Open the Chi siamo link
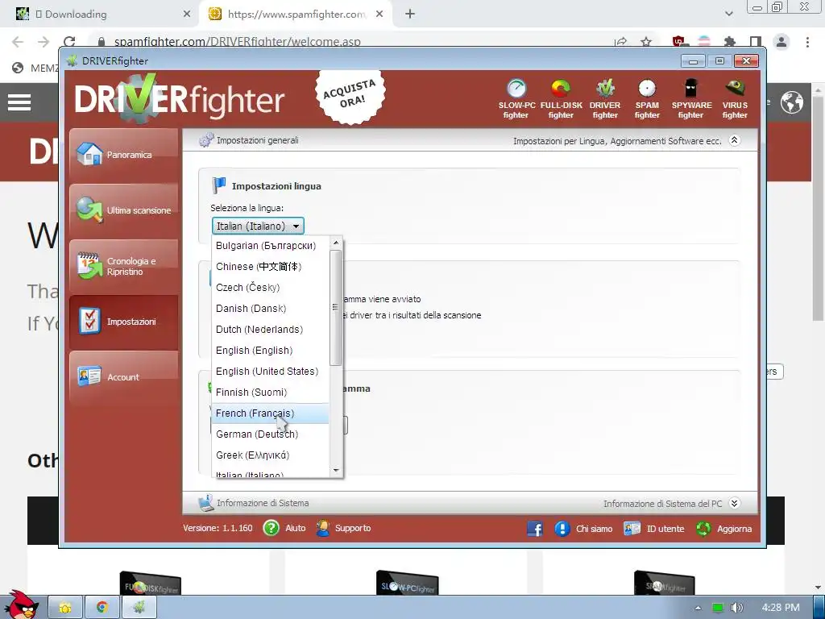 (x=594, y=529)
